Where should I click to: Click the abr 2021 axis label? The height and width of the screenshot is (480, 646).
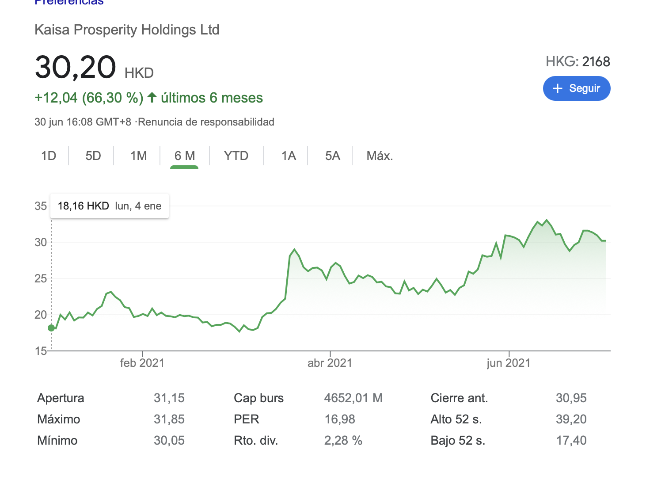330,363
